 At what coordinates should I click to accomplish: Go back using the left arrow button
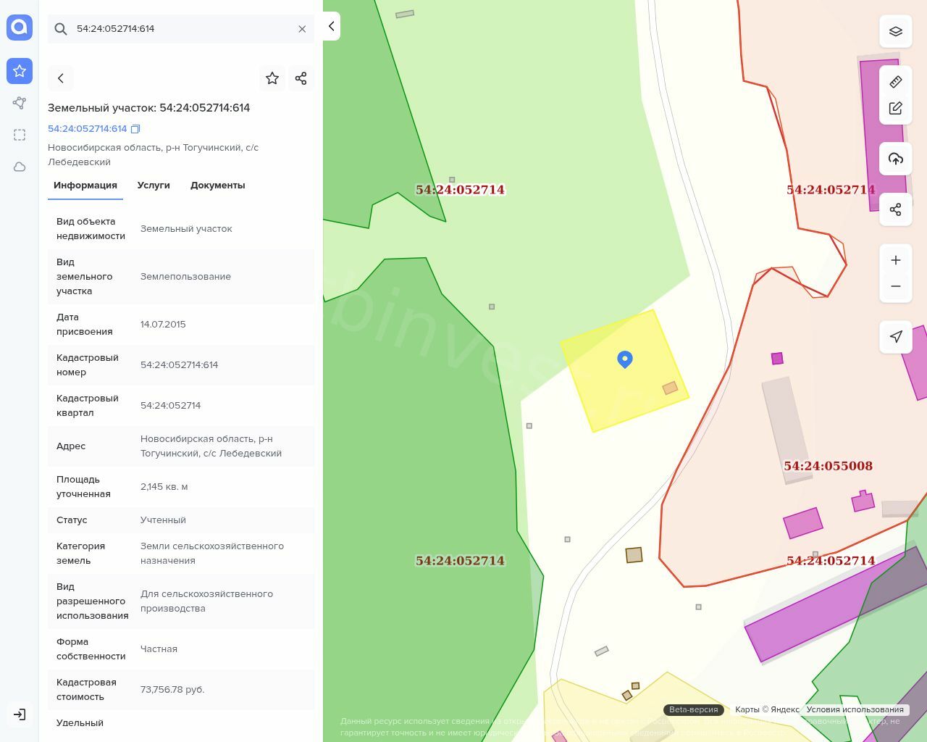(61, 78)
